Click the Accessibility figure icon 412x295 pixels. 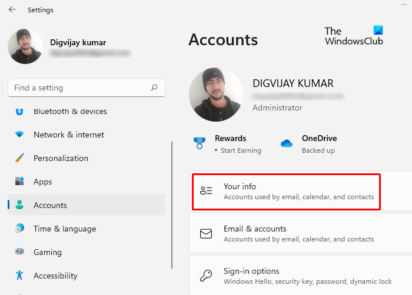tap(19, 276)
